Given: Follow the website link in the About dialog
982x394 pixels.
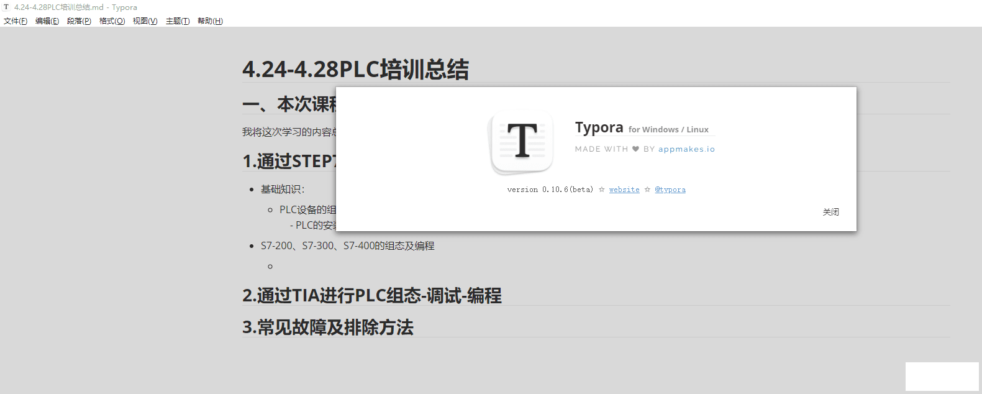Looking at the screenshot, I should coord(624,190).
